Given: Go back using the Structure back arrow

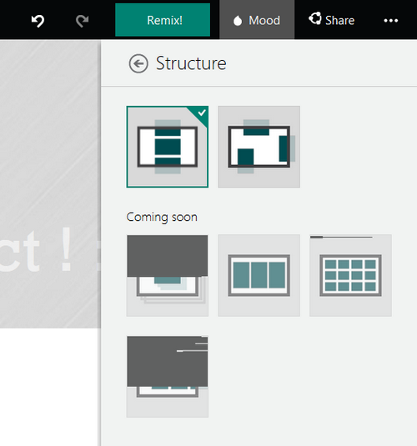Looking at the screenshot, I should (x=138, y=63).
